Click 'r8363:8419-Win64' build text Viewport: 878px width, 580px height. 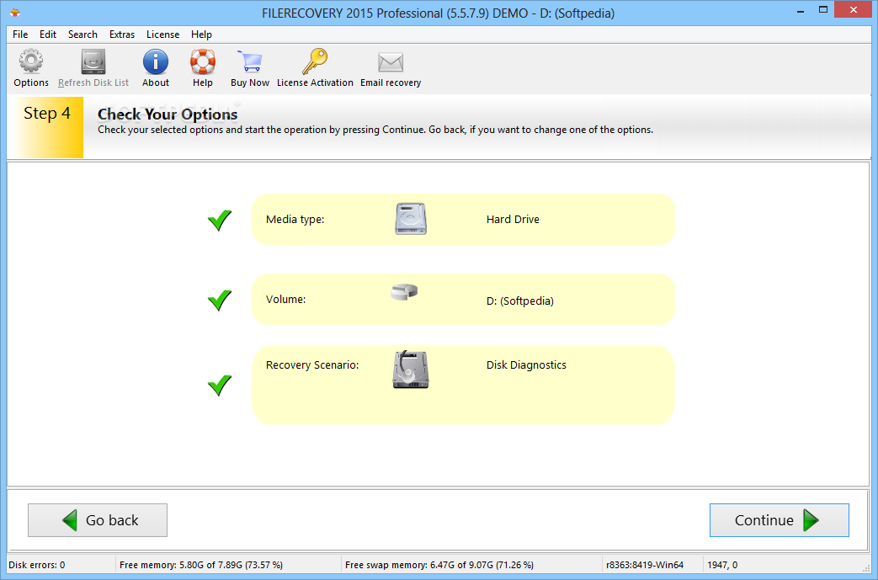pos(645,565)
